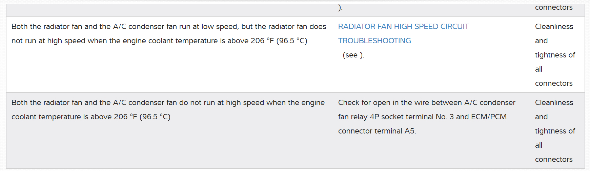
Task: Open the Radiator Fan High Speed Circuit Troubleshooting link
Action: tap(403, 27)
